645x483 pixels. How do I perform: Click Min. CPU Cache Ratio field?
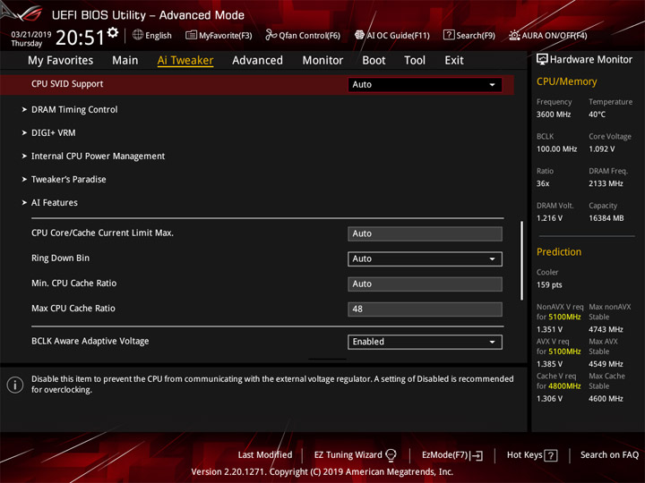[x=425, y=284]
